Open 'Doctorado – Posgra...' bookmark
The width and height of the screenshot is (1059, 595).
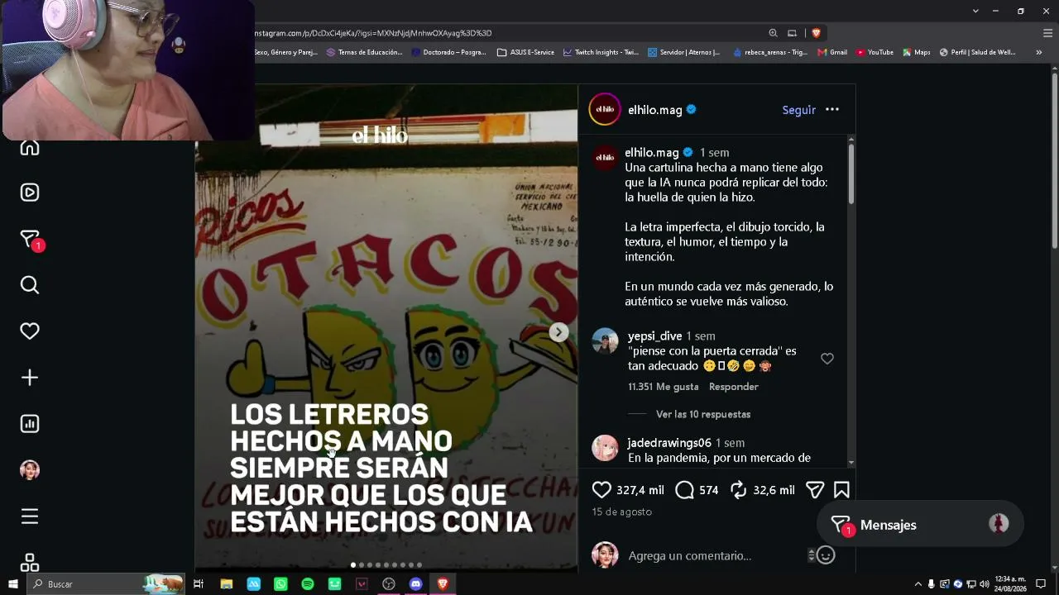449,52
